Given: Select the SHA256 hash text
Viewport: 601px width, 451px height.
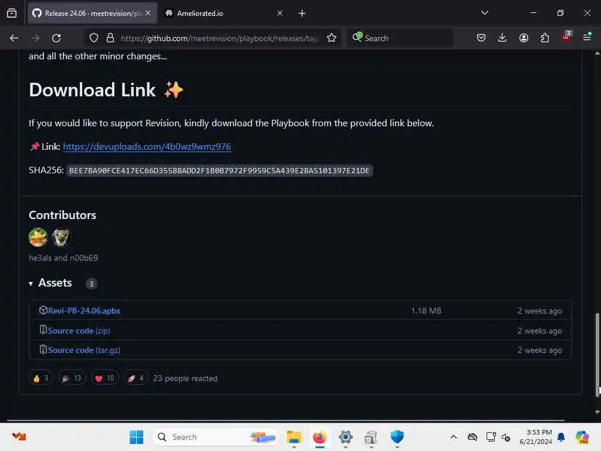Looking at the screenshot, I should [220, 171].
